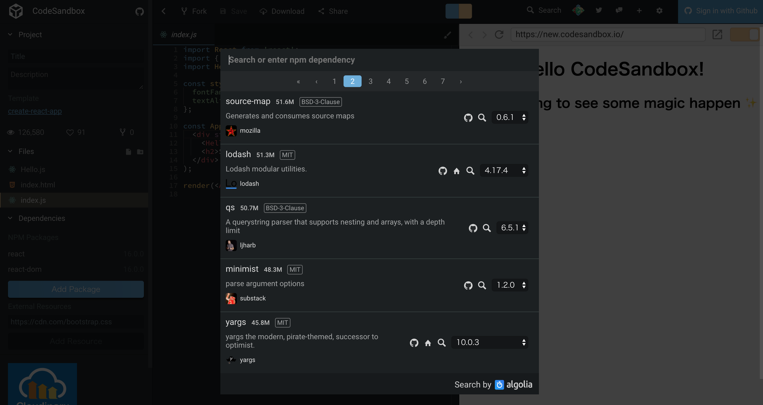Open qs version 6.5.1 dropdown
The image size is (763, 405).
pos(512,228)
